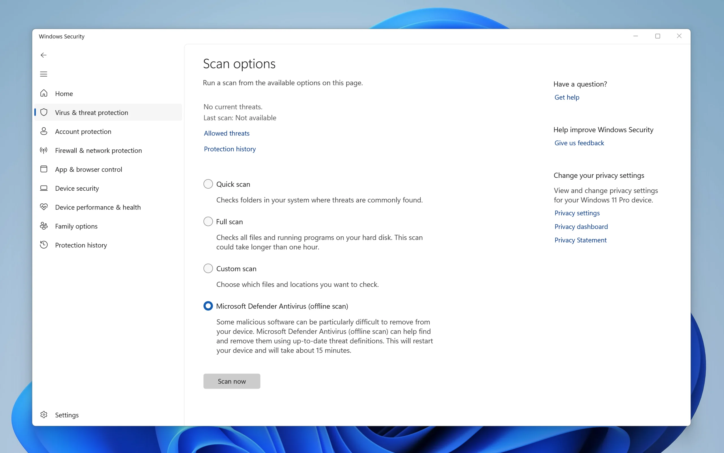Click the Virus & threat protection shield icon
This screenshot has height=453, width=724.
click(x=44, y=112)
